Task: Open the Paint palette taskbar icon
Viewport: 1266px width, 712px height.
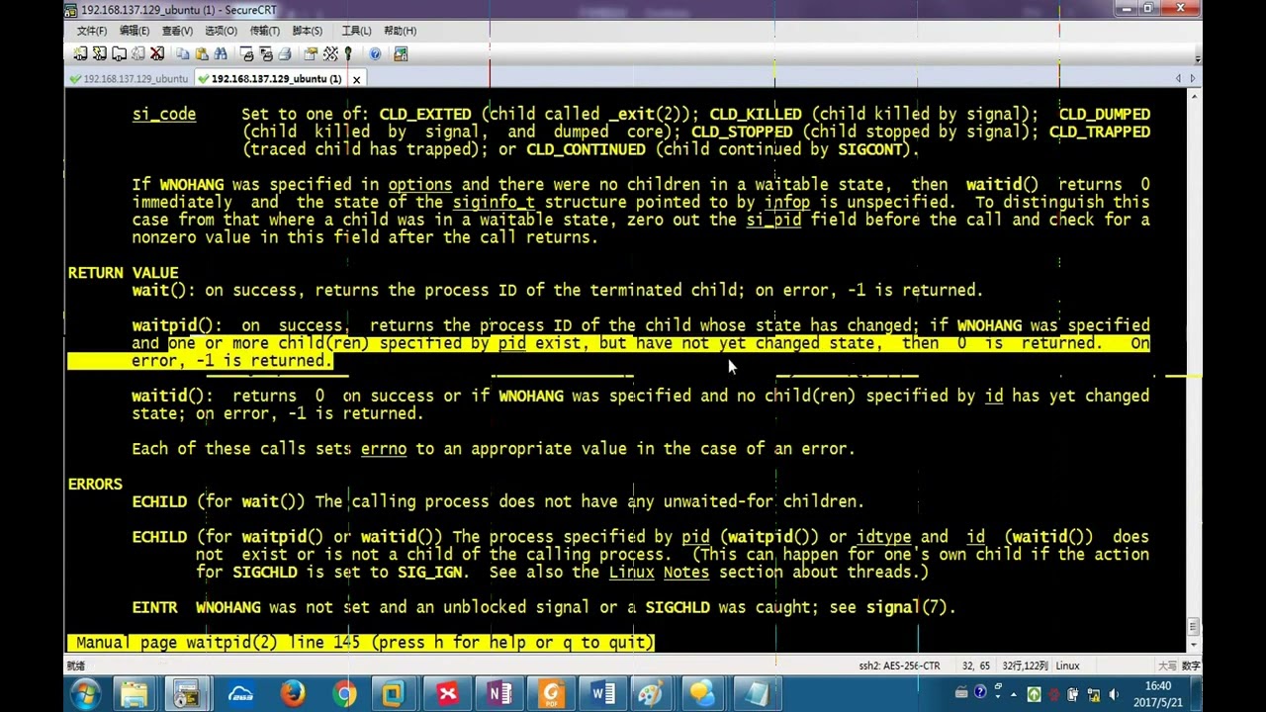Action: [x=650, y=694]
